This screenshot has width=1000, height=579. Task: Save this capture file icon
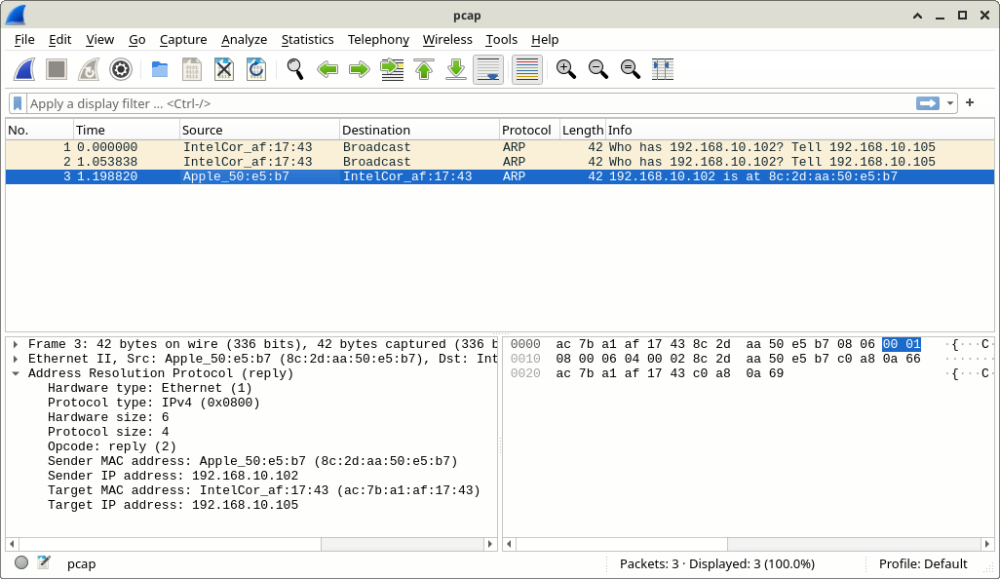coord(191,69)
